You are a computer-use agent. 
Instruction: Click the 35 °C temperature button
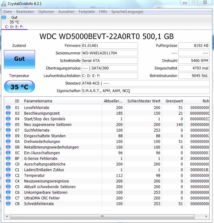(x=19, y=86)
